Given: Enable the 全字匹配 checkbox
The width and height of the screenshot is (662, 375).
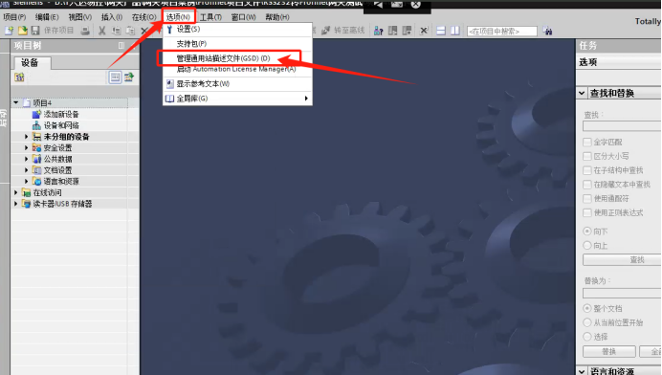Looking at the screenshot, I should coord(586,142).
